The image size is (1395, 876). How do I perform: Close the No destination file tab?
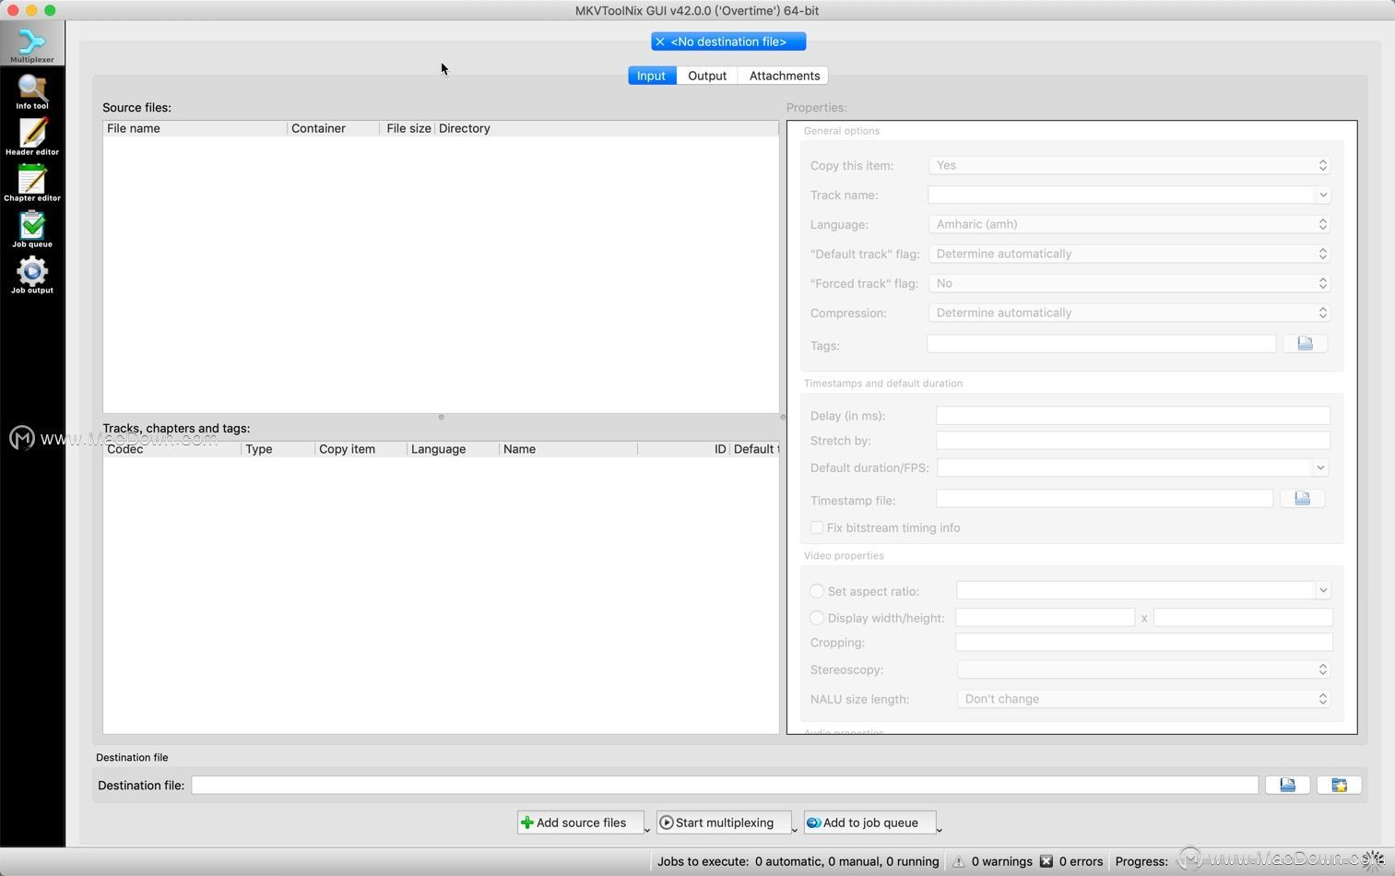pyautogui.click(x=660, y=41)
